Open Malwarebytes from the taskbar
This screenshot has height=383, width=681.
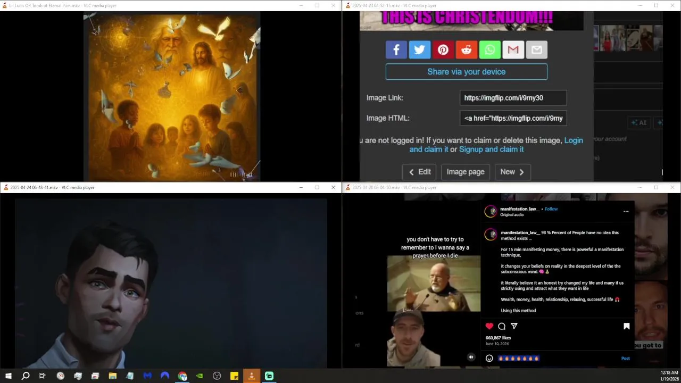point(147,376)
